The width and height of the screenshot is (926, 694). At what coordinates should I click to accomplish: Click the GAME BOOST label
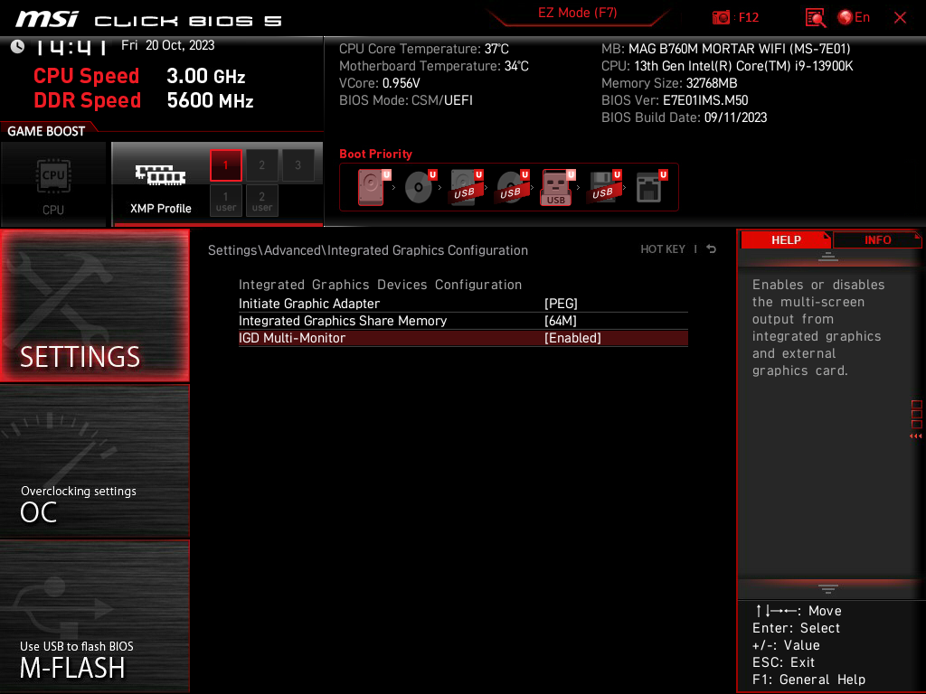coord(46,131)
